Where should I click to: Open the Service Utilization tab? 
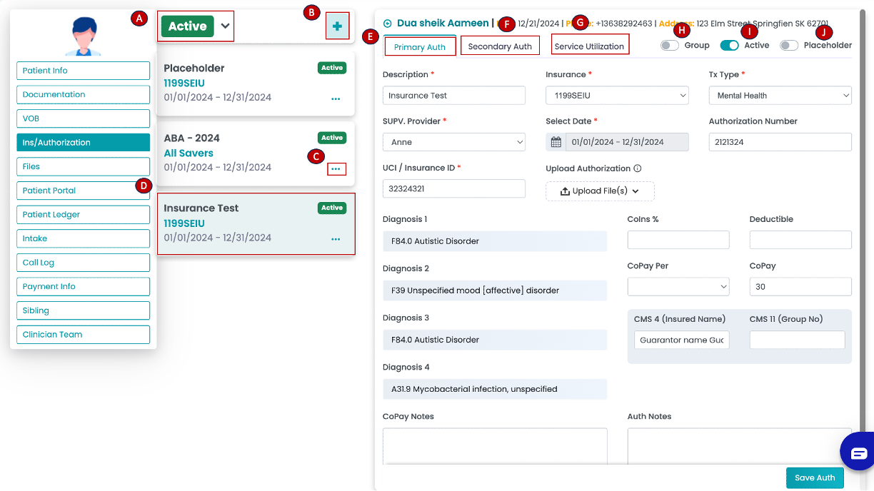click(x=589, y=46)
